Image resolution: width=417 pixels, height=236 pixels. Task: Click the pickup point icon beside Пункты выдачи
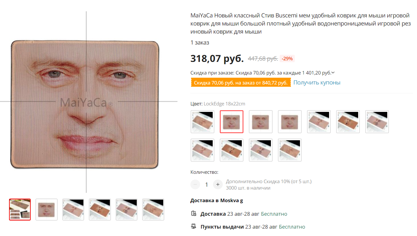[194, 227]
